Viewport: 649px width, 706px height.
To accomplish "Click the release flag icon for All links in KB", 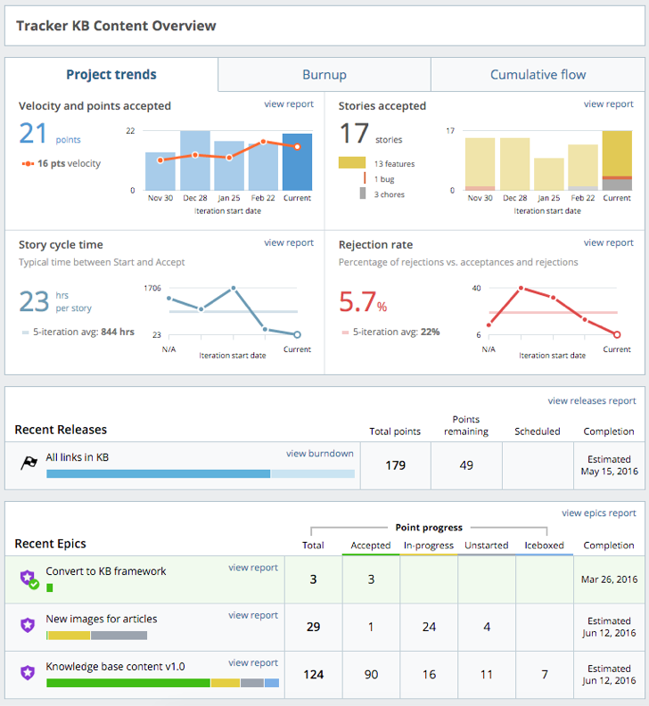I will (29, 464).
